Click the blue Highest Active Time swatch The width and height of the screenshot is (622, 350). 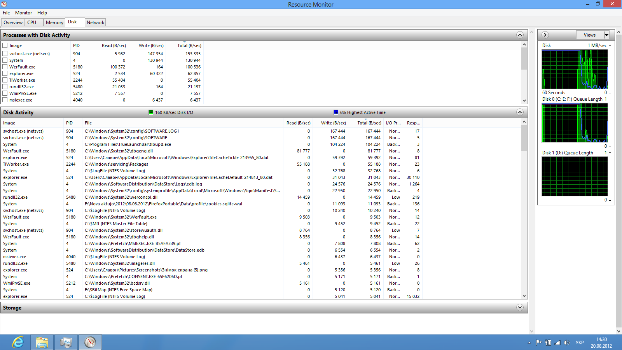point(336,112)
